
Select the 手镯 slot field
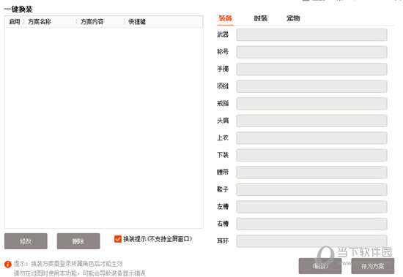click(311, 69)
